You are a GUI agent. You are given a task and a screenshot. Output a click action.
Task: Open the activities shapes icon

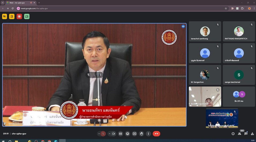click(x=252, y=134)
